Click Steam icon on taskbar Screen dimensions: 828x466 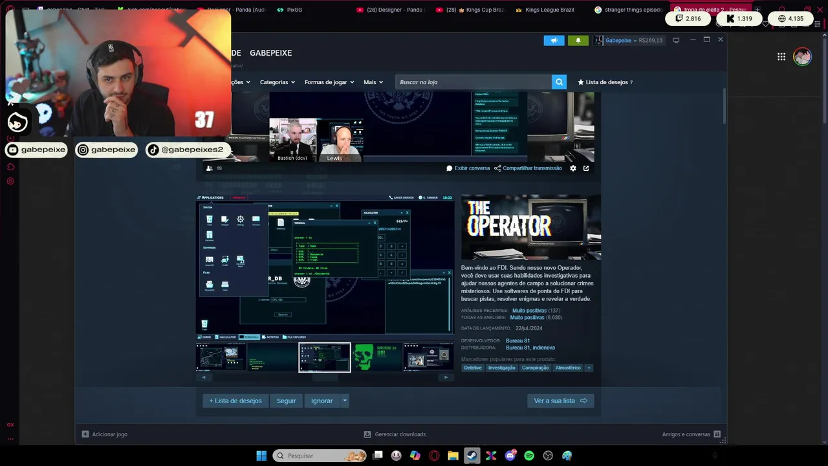pos(472,456)
